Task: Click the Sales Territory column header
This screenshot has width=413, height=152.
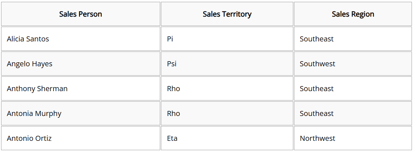Action: click(x=227, y=14)
